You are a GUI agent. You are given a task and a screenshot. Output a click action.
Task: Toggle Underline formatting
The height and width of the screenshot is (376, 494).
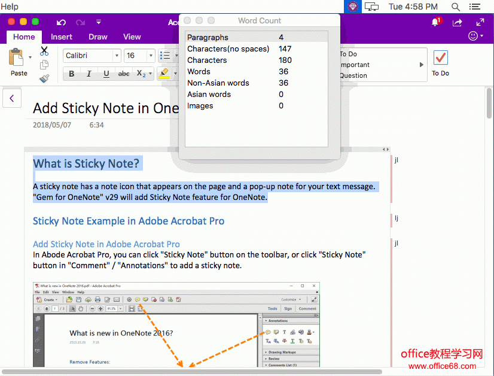[106, 74]
